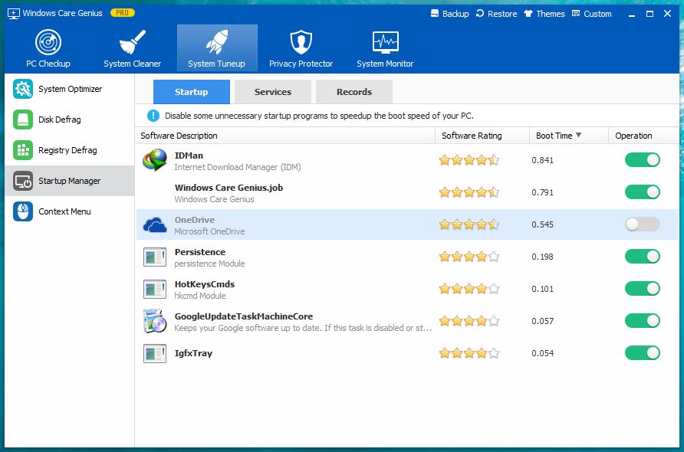Select the Windows Care Genius.job entry name

pyautogui.click(x=229, y=188)
